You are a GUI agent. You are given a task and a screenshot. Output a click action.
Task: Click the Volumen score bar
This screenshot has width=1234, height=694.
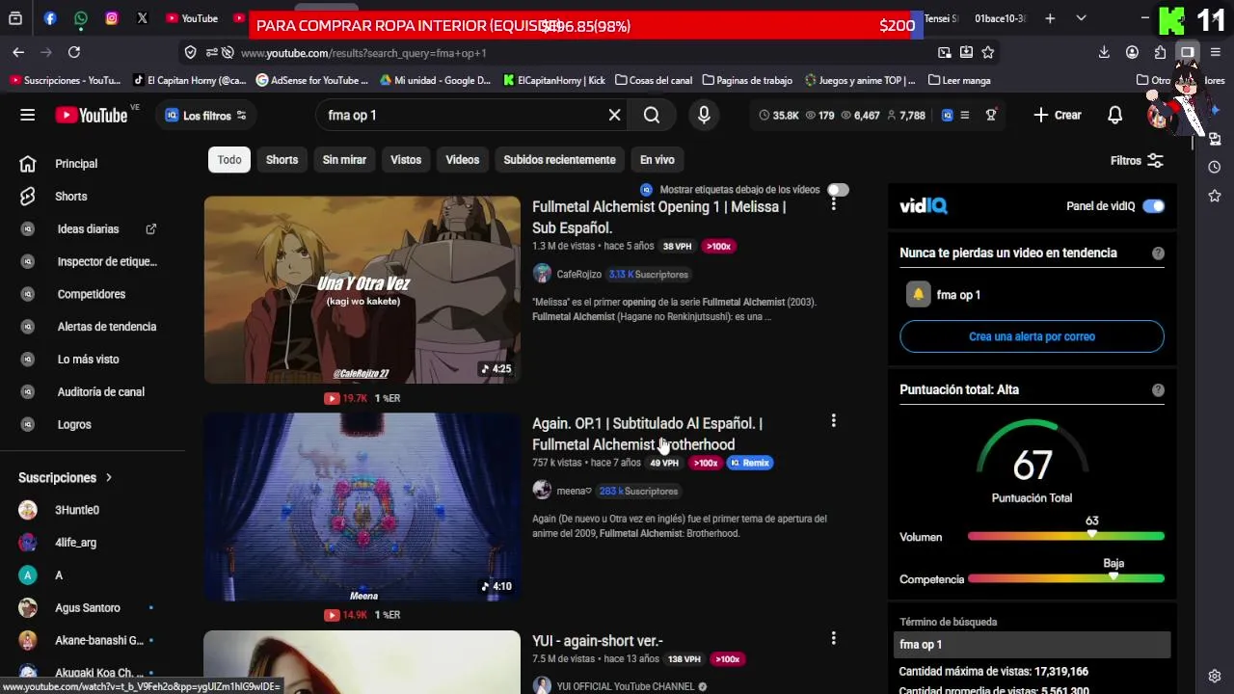[x=1066, y=536]
